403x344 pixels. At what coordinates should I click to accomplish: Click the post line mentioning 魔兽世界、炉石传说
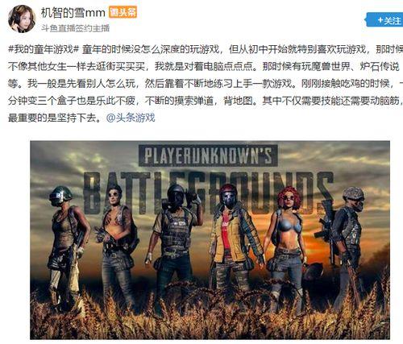(206, 67)
